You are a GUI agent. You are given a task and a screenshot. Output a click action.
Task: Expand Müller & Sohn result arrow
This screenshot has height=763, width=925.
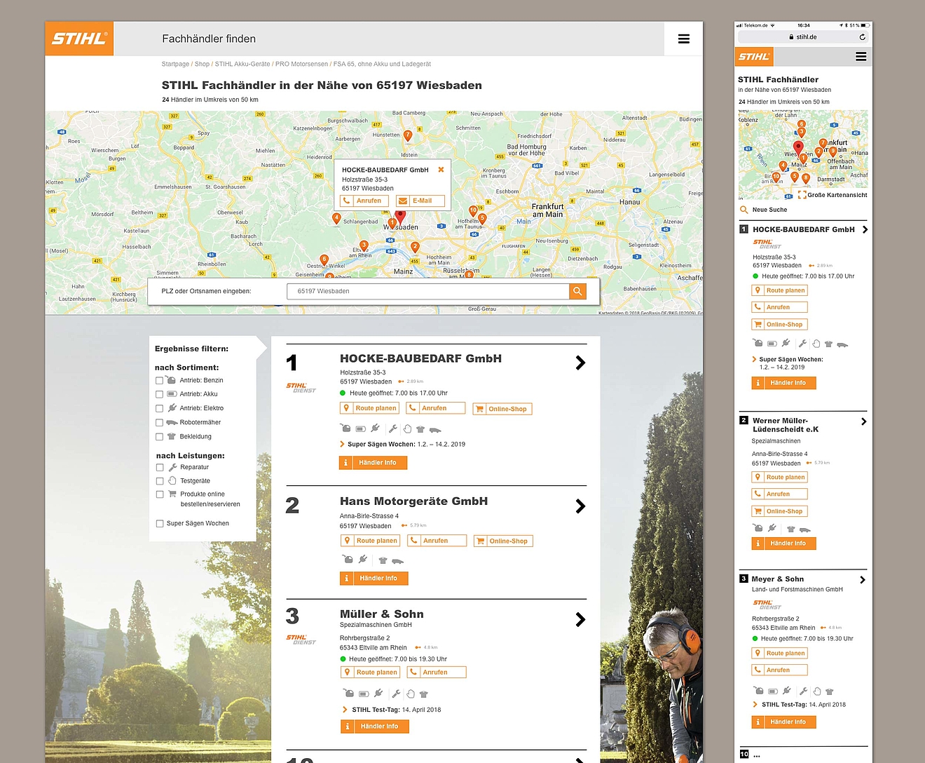tap(580, 620)
